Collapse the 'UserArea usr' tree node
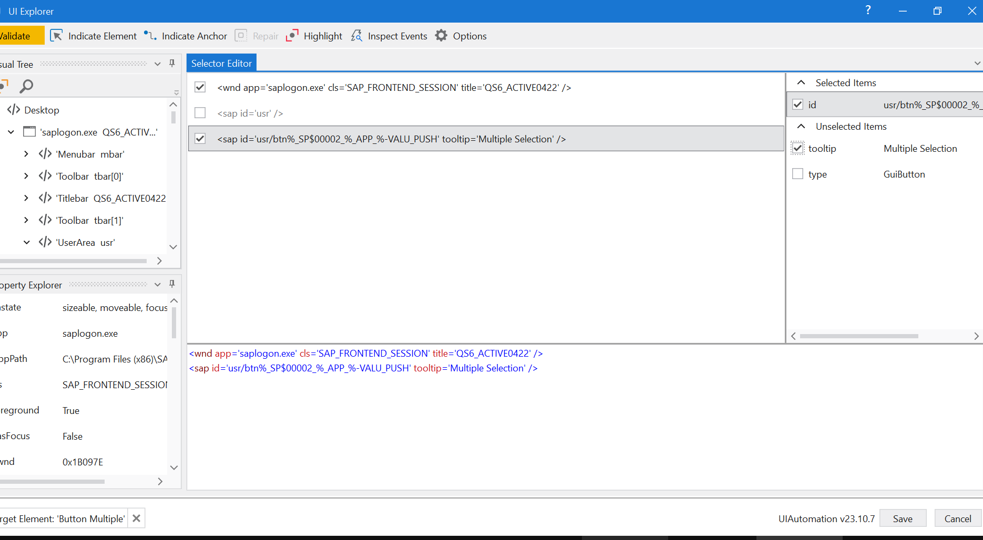The height and width of the screenshot is (540, 983). (x=26, y=242)
